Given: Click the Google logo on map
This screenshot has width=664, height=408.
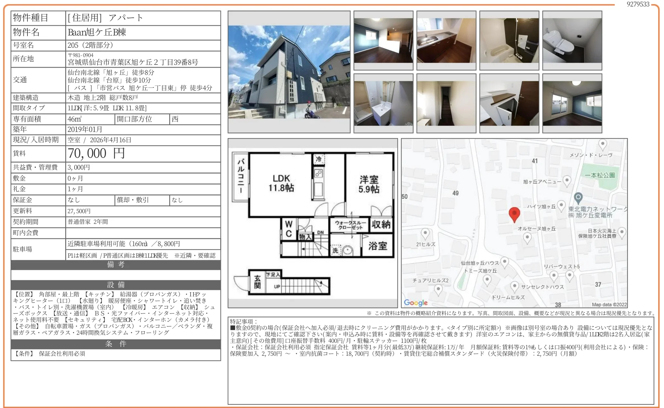Looking at the screenshot, I should click(x=416, y=303).
